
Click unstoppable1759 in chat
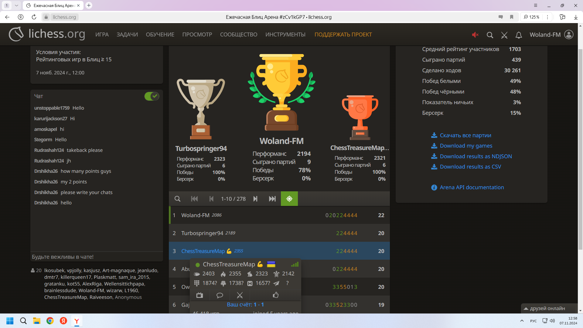tap(52, 108)
